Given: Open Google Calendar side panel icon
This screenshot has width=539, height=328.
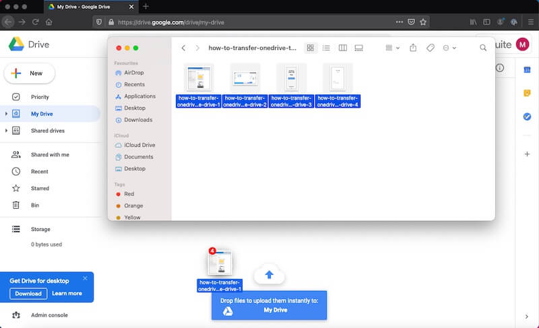Looking at the screenshot, I should tap(527, 70).
